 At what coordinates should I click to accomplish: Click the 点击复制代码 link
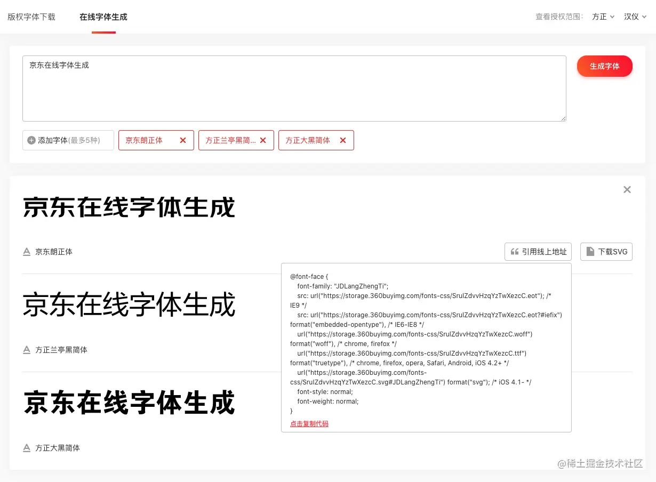coord(309,424)
